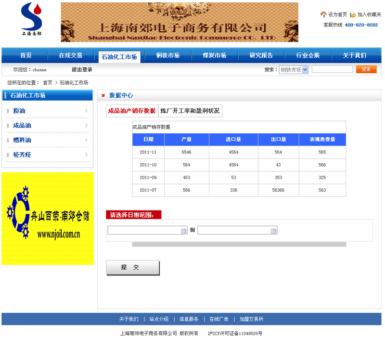385x339 pixels.
Task: Expand the 轻芳烃 category arrow
Action: click(86, 155)
